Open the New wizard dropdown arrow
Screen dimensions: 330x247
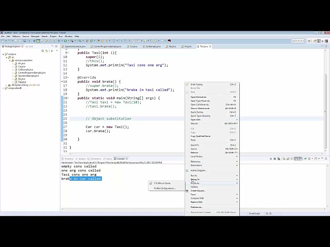point(6,41)
